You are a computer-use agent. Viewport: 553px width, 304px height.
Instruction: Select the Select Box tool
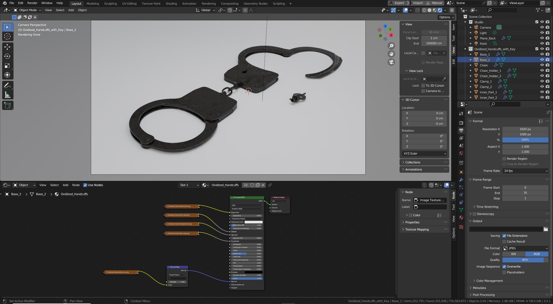tap(7, 27)
